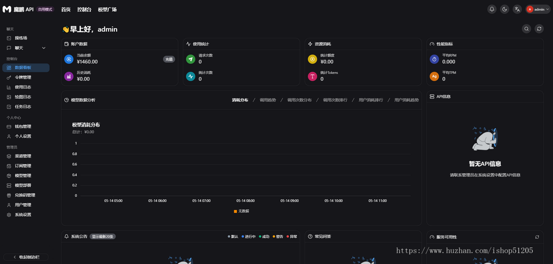Click the 05-14 08:00 axis label
This screenshot has width=553, height=264.
pyautogui.click(x=246, y=201)
